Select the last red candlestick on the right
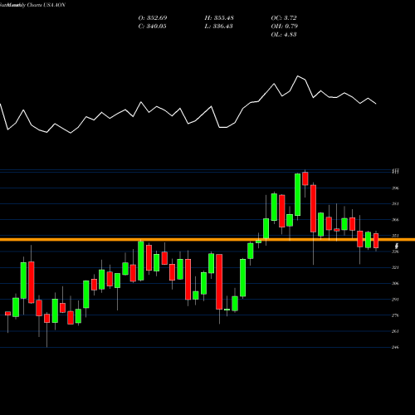 pos(376,241)
